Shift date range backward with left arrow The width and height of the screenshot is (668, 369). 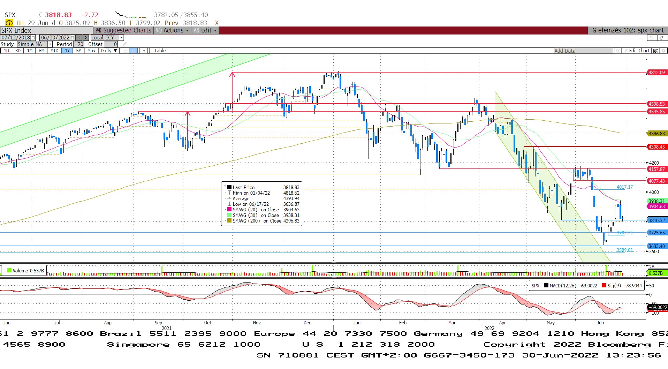[x=79, y=38]
